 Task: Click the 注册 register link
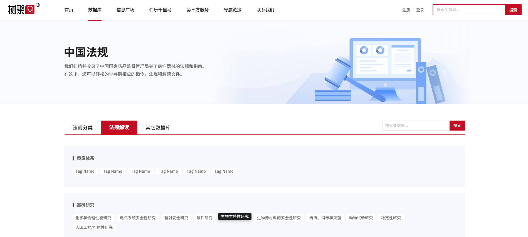[x=406, y=10]
